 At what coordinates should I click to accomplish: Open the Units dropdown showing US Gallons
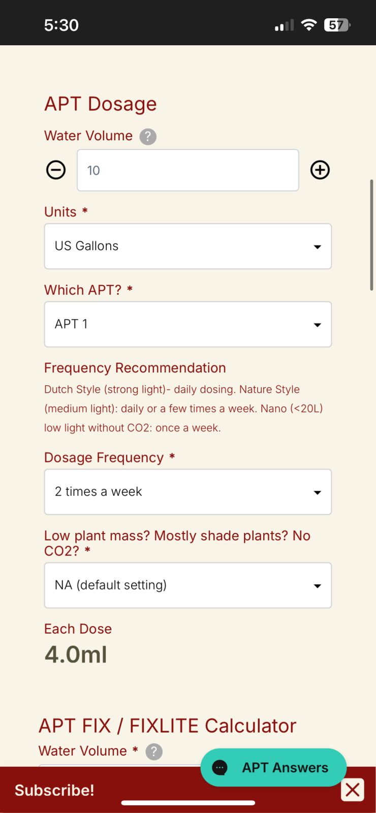pyautogui.click(x=187, y=246)
